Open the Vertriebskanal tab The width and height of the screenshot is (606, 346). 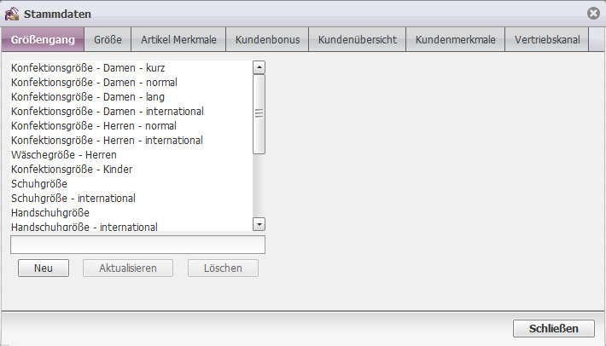pos(547,40)
